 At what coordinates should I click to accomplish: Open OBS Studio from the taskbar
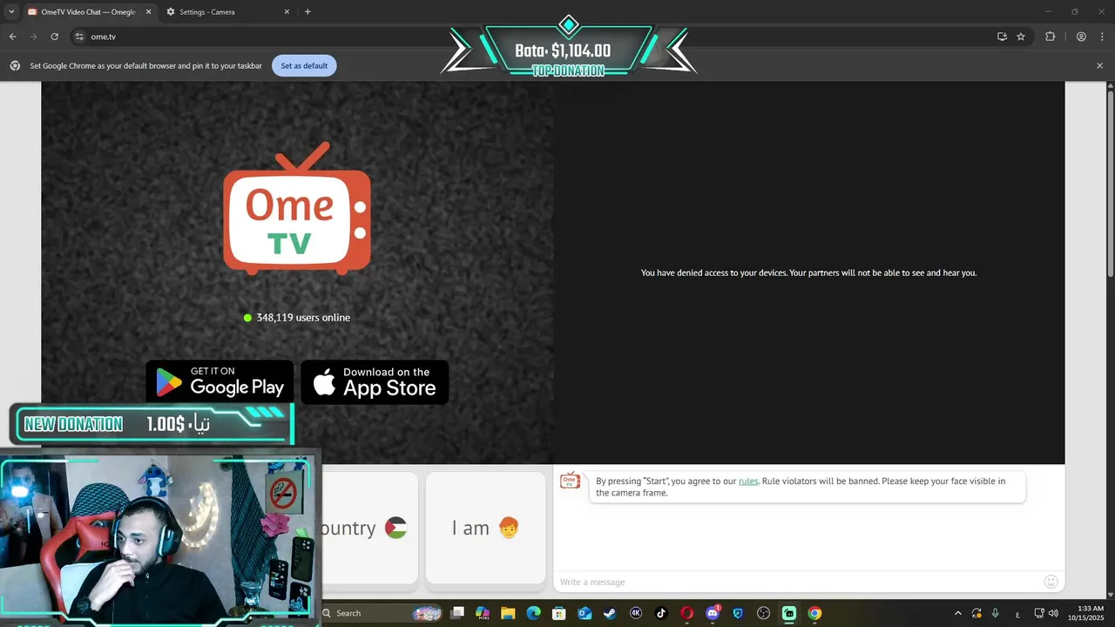point(764,613)
